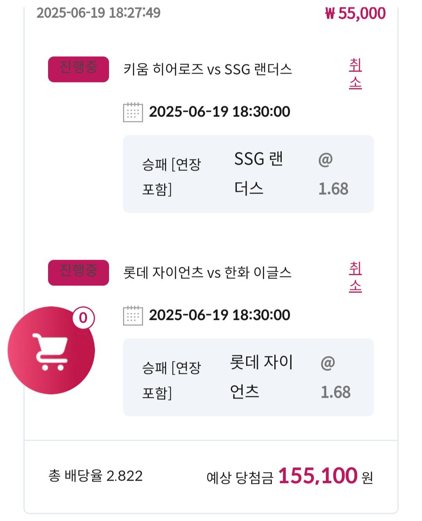Click the @ 1.68 odds for 롯데 자이언츠
This screenshot has width=422, height=521.
click(x=335, y=377)
